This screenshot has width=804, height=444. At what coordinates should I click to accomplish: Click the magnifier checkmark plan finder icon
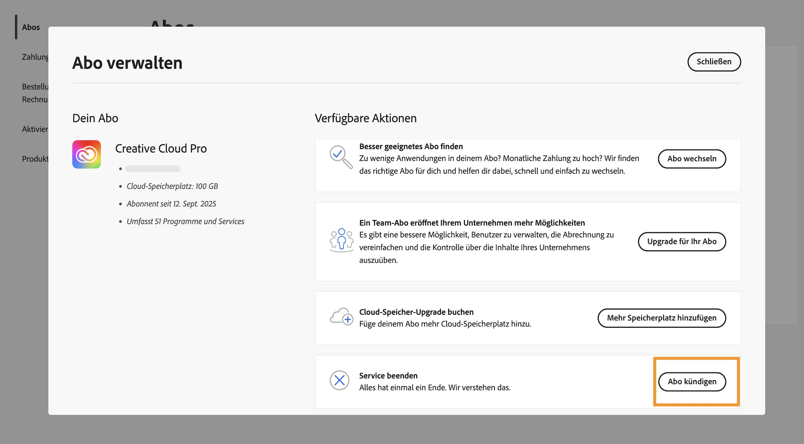pyautogui.click(x=341, y=157)
